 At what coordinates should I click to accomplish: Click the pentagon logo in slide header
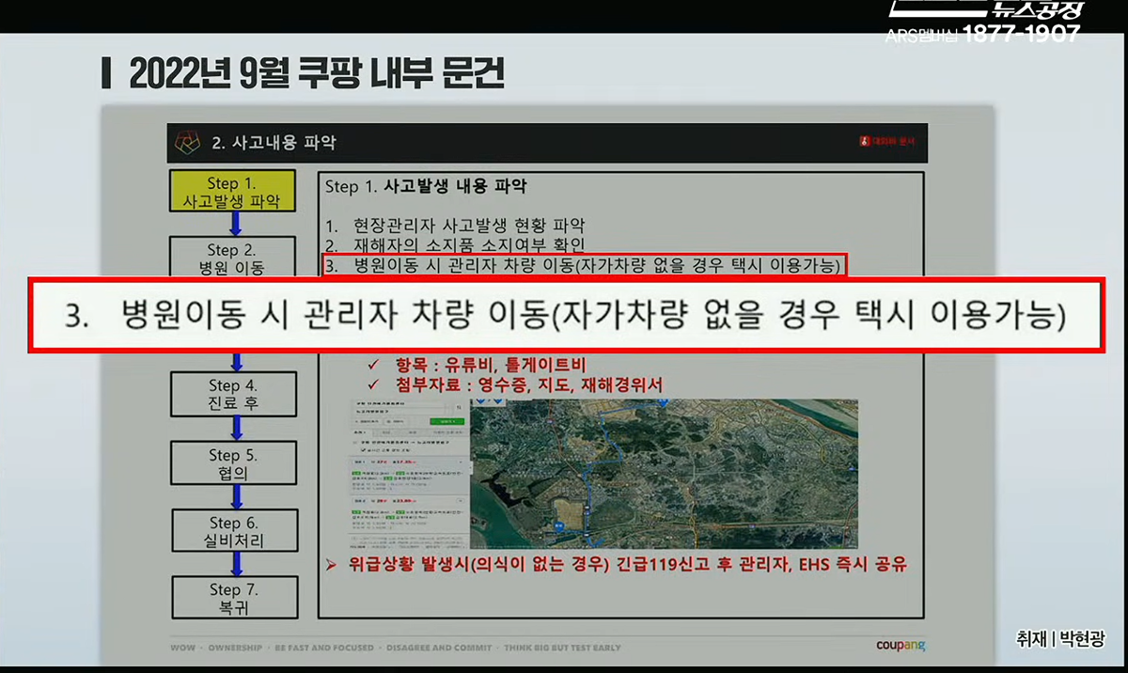click(x=189, y=143)
